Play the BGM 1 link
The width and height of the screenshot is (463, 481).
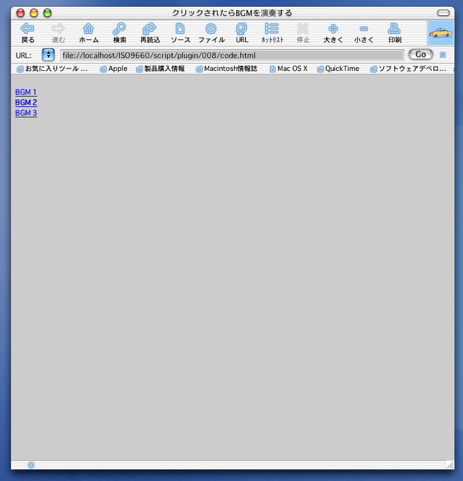click(26, 92)
